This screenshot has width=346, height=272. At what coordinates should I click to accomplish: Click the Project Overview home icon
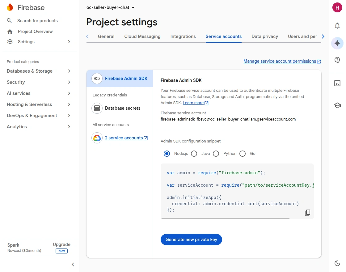point(10,32)
